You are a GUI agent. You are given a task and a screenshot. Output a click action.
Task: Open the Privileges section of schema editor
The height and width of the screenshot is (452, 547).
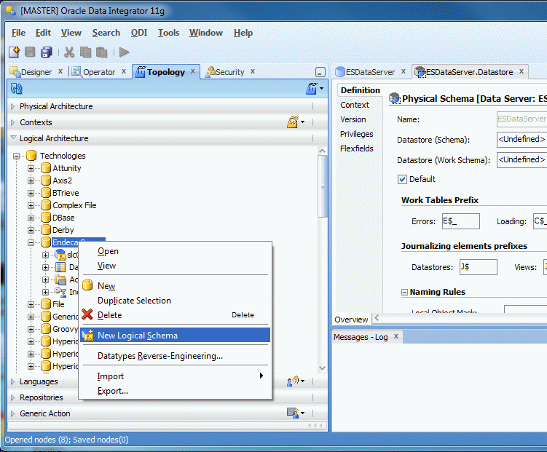point(356,134)
